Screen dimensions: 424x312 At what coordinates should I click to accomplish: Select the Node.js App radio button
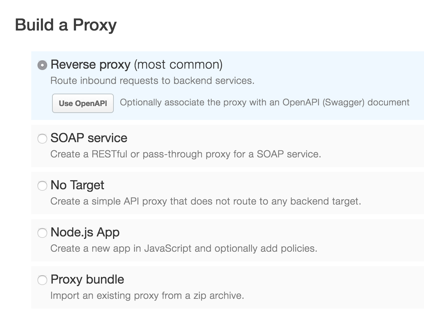tap(42, 233)
